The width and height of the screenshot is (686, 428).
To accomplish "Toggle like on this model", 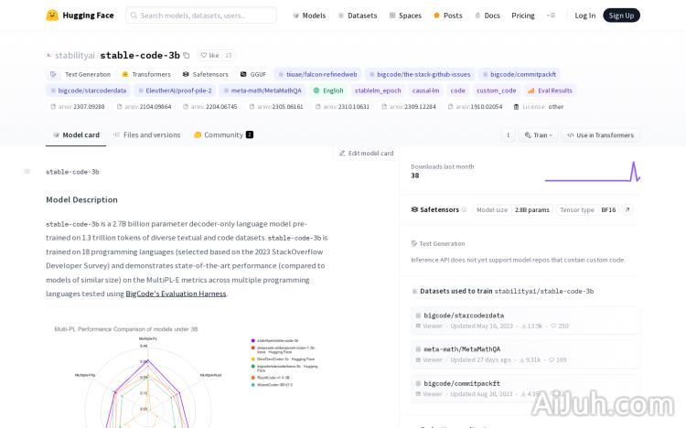I will pos(209,56).
